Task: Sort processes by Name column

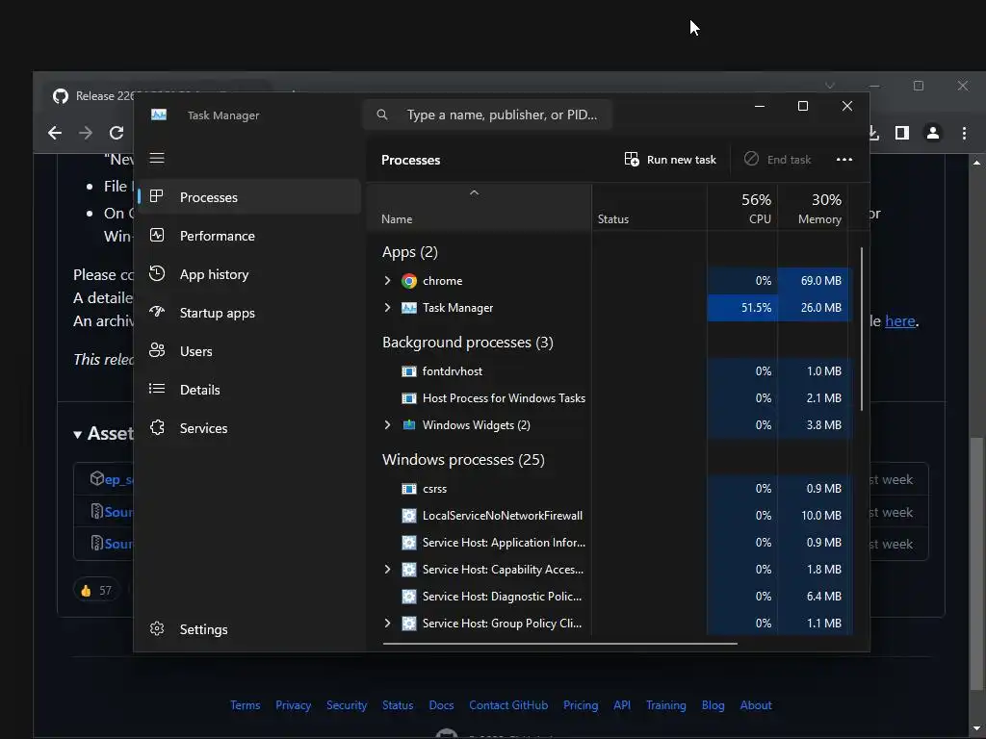Action: (479, 208)
